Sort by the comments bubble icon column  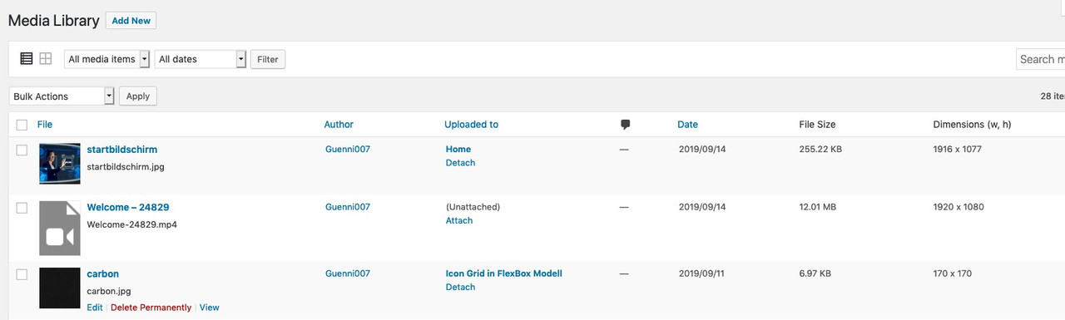(x=626, y=125)
